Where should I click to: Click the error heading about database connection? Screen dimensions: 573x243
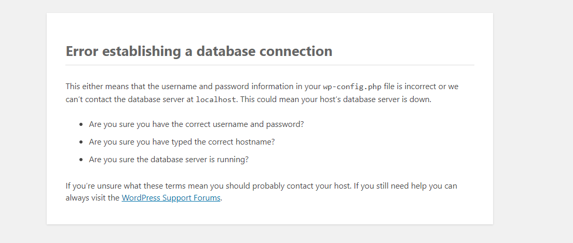(199, 51)
